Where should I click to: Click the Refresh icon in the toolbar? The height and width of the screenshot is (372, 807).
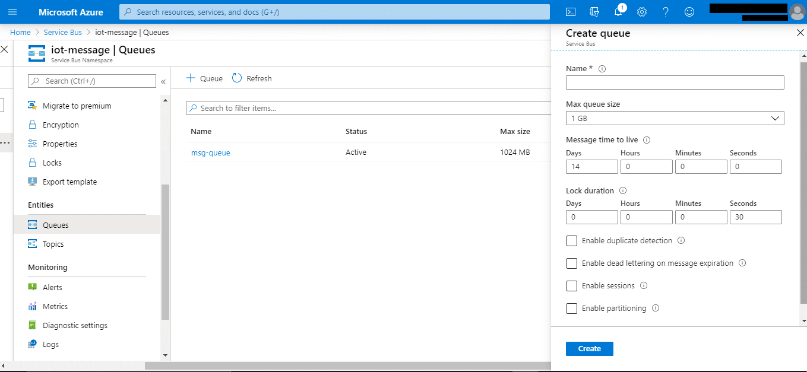237,78
